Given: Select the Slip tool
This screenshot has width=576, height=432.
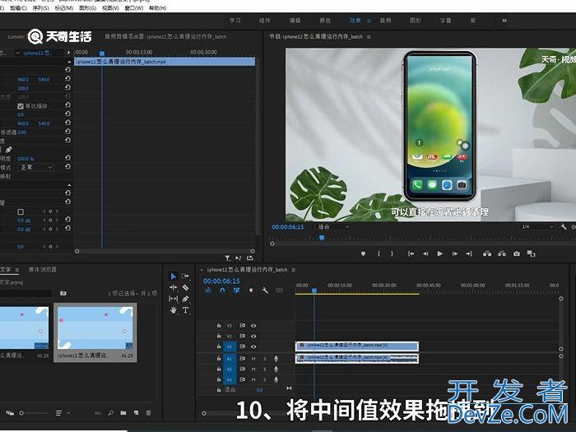Looking at the screenshot, I should tap(174, 299).
